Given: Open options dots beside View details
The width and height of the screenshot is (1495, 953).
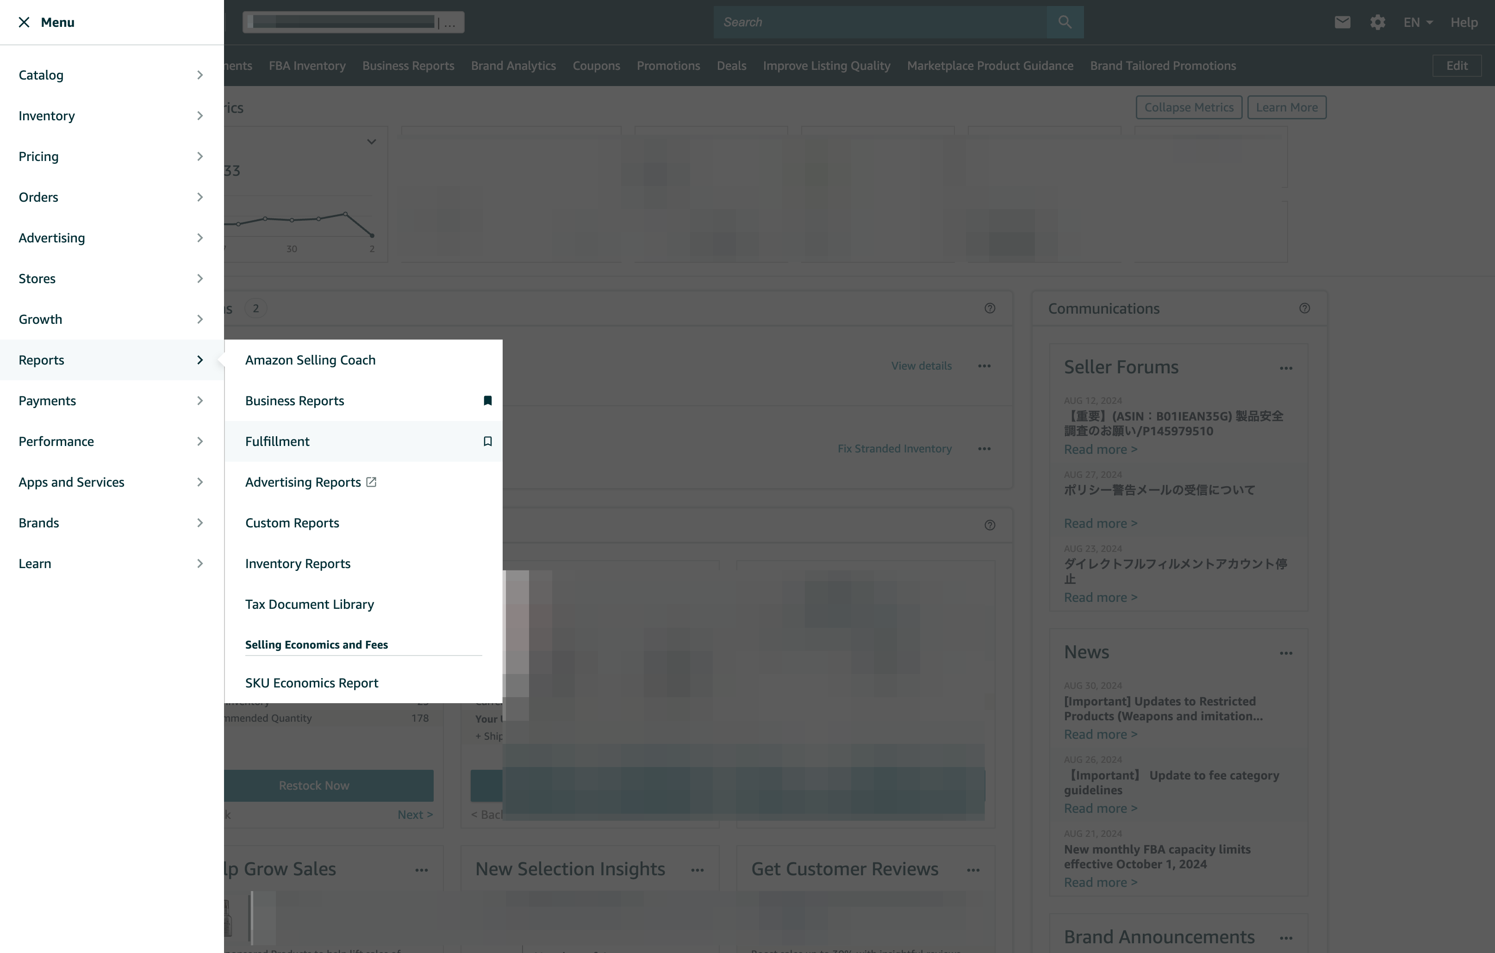Looking at the screenshot, I should point(984,366).
